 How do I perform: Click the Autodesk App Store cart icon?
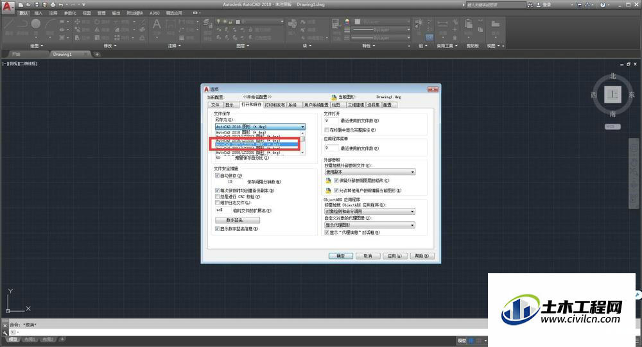point(580,5)
